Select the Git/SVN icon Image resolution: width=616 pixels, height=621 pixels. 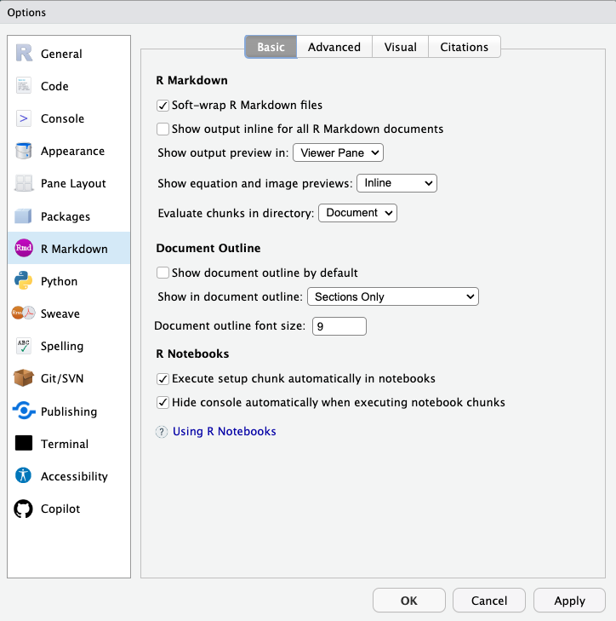(24, 378)
